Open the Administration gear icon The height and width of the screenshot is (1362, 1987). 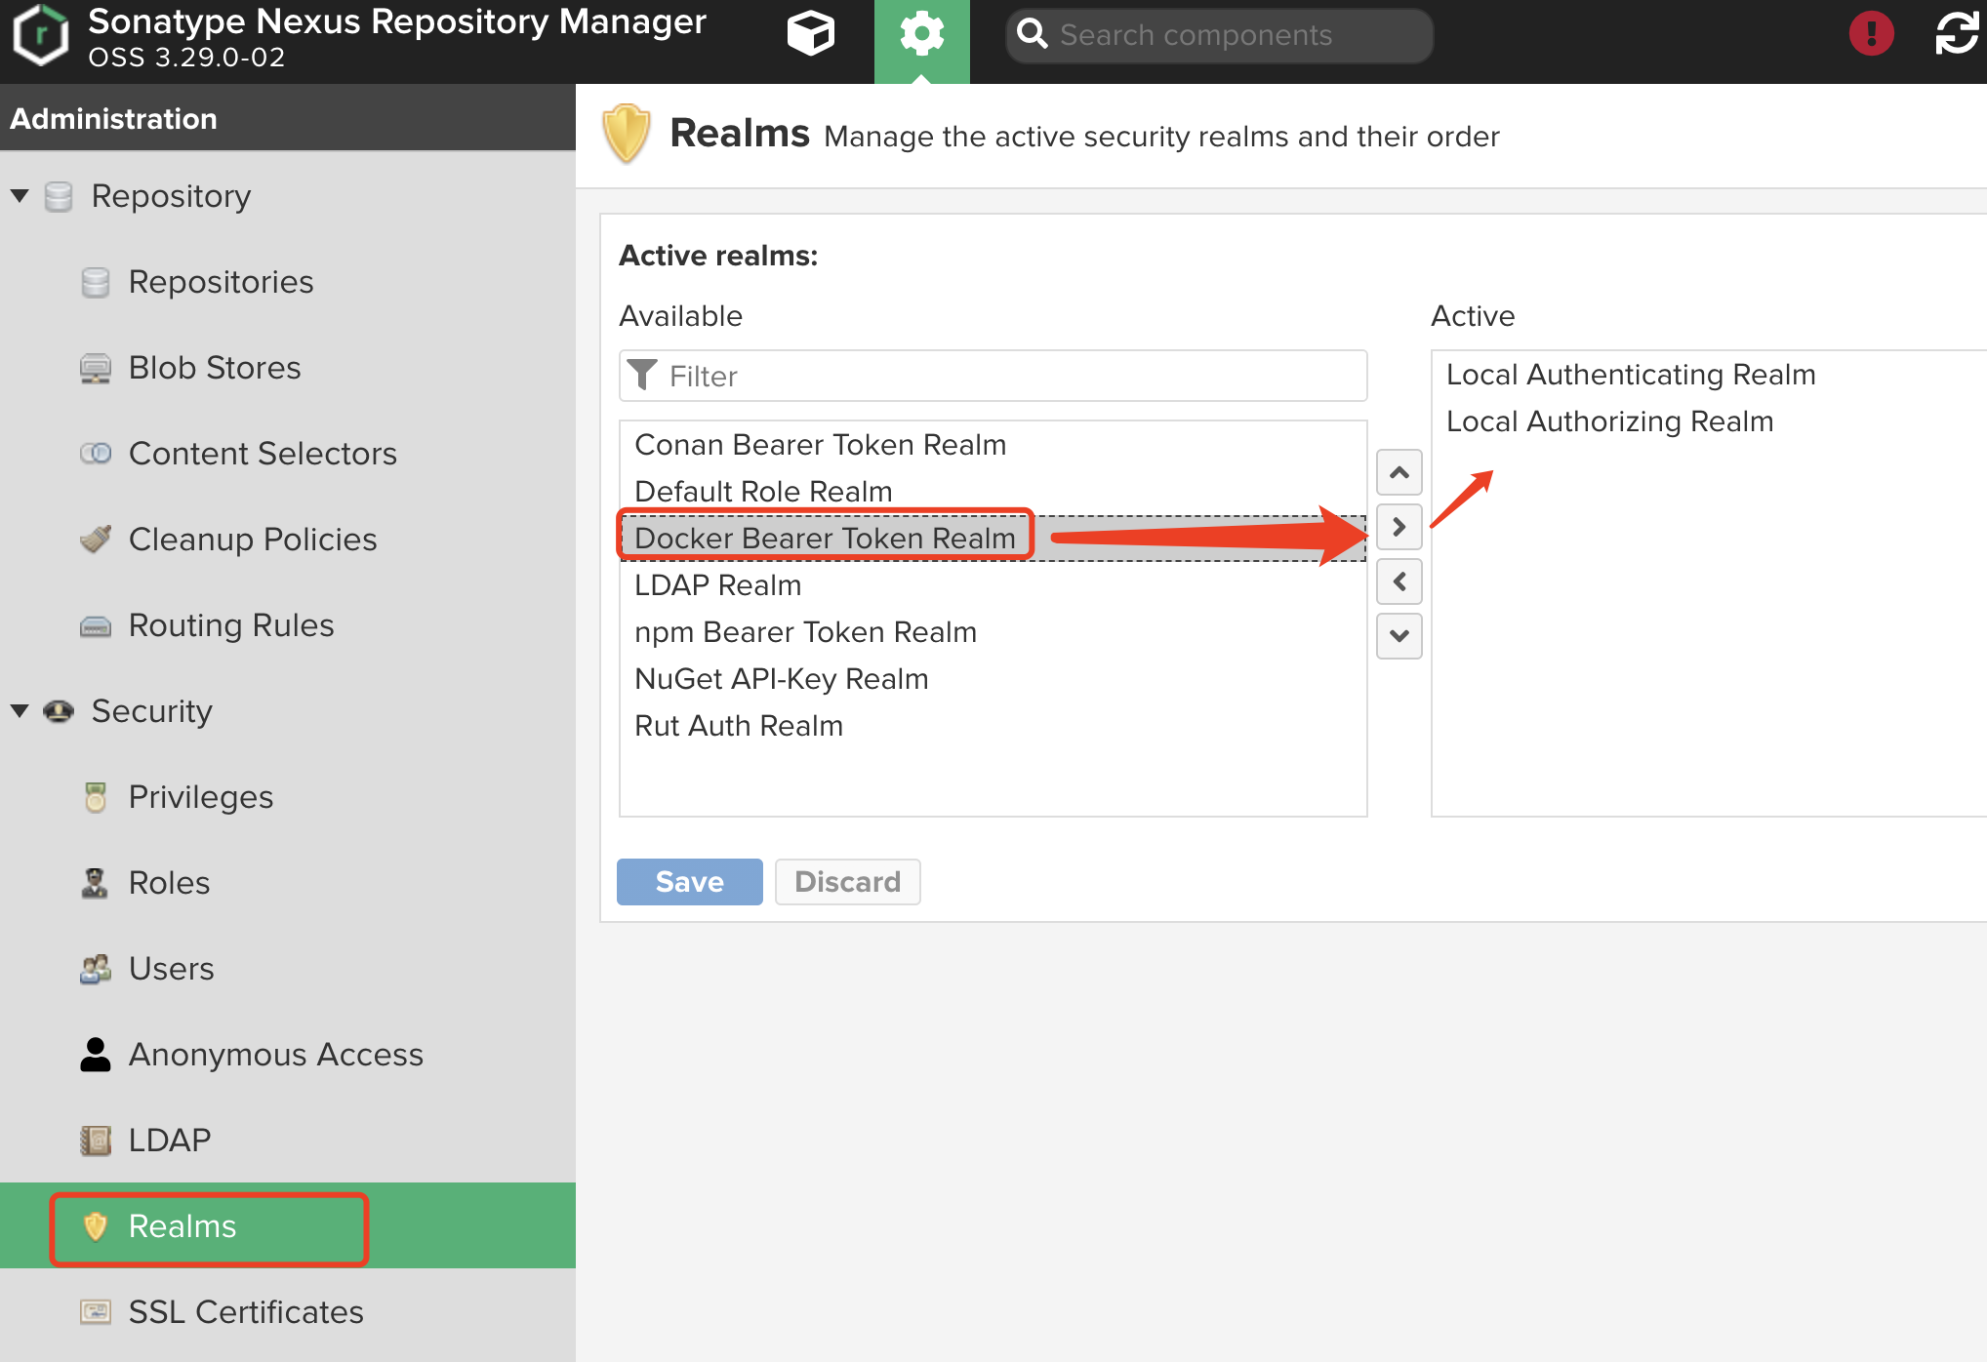click(x=921, y=36)
